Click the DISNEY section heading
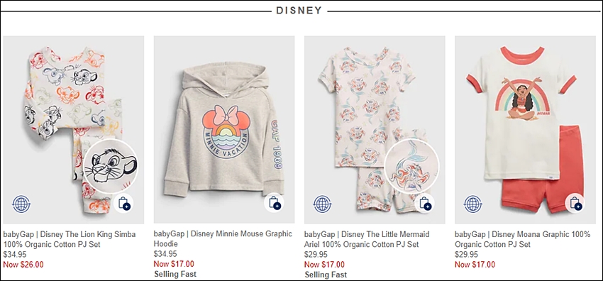 tap(299, 11)
